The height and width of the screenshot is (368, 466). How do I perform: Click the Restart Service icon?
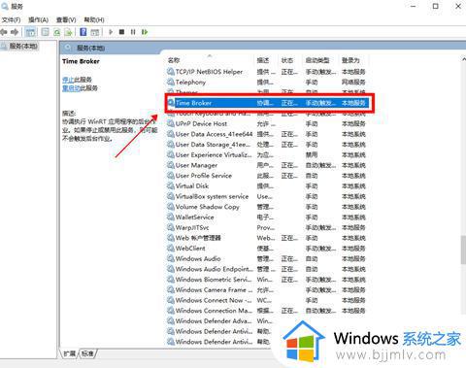point(145,32)
